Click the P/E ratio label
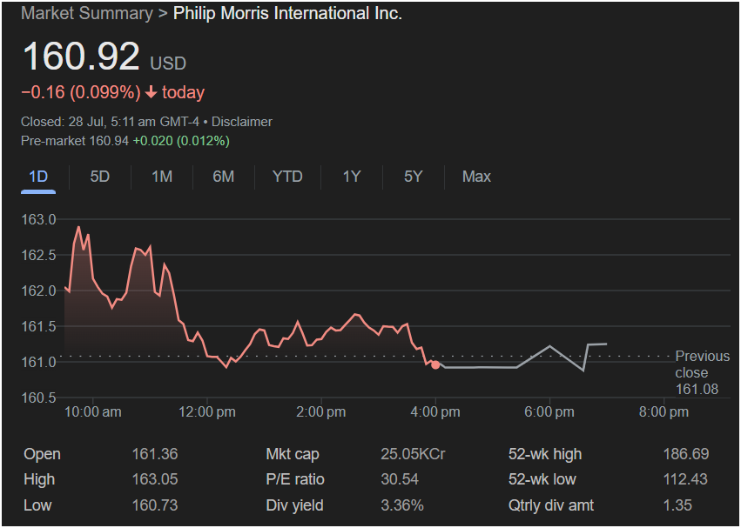Screen dimensions: 741x528 pos(295,479)
